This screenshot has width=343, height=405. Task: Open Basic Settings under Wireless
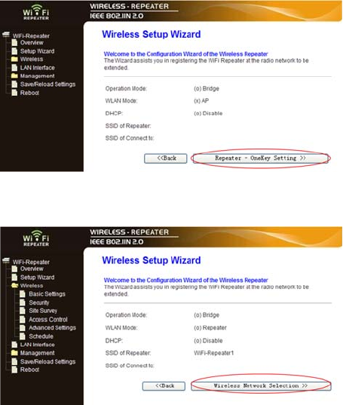coord(47,294)
